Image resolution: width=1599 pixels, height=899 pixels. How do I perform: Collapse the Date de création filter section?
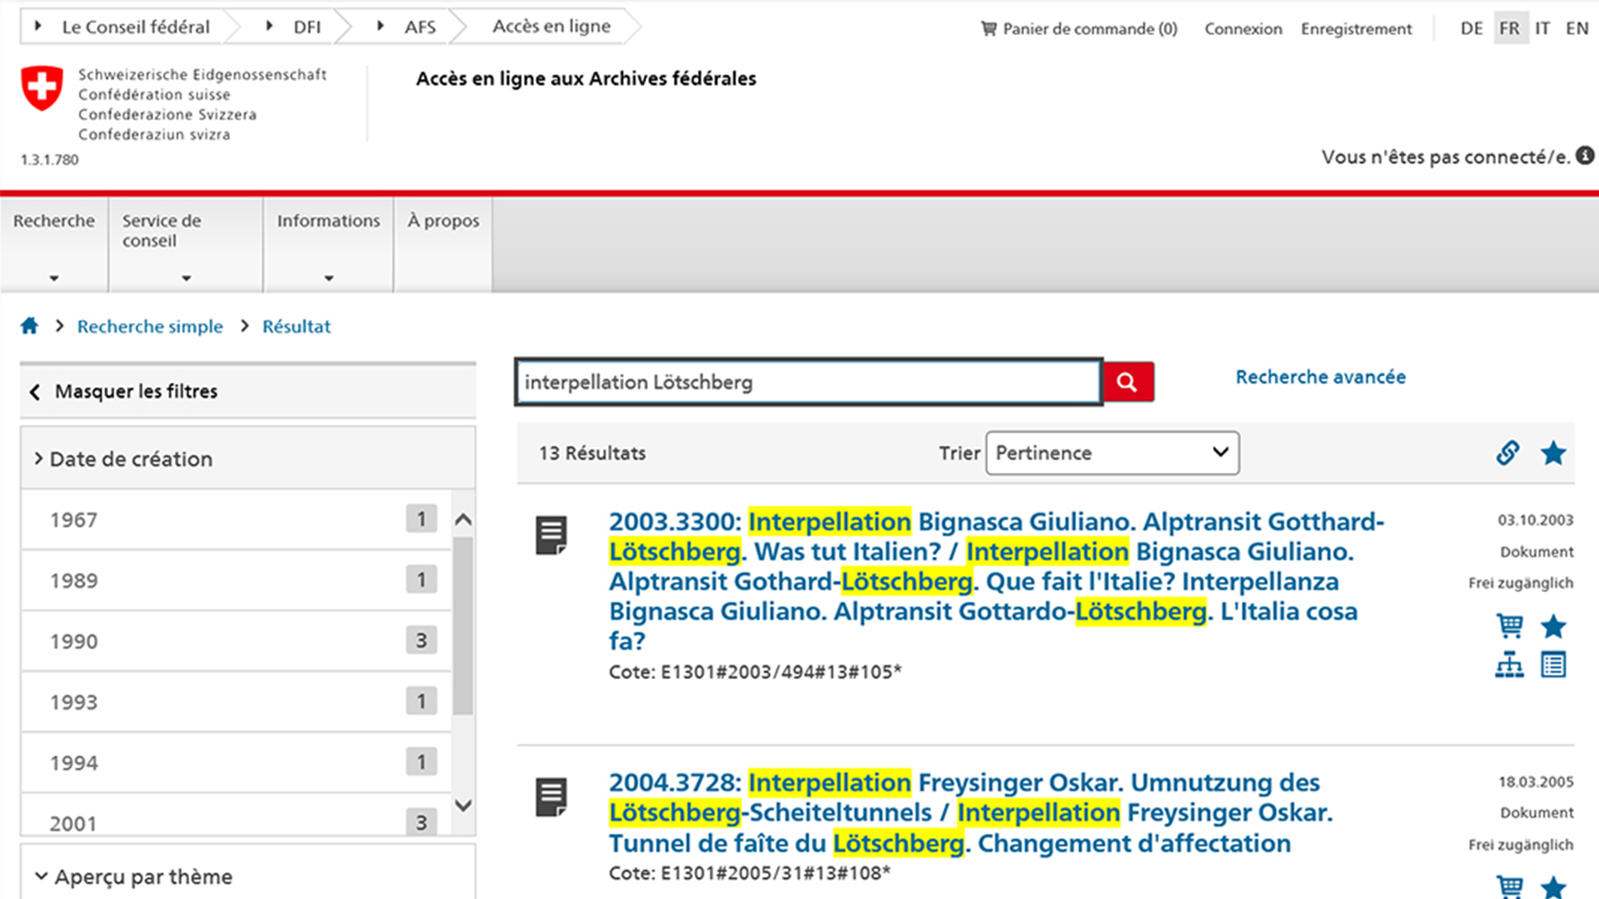click(130, 459)
